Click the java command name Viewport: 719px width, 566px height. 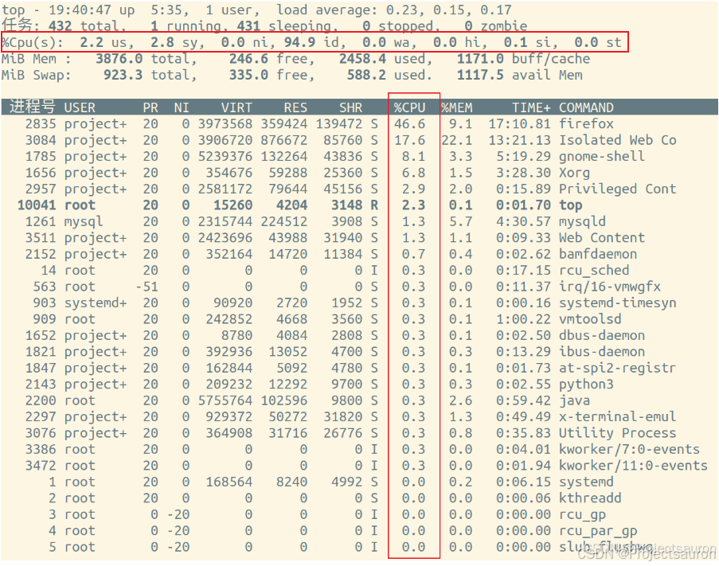coord(574,400)
